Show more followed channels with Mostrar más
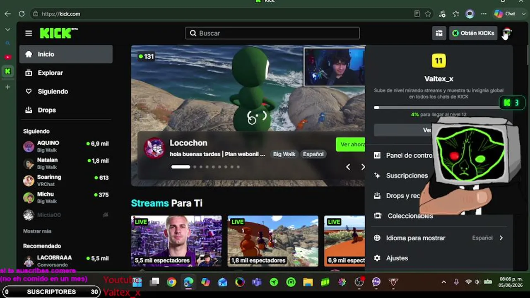The height and width of the screenshot is (298, 530). click(x=37, y=231)
